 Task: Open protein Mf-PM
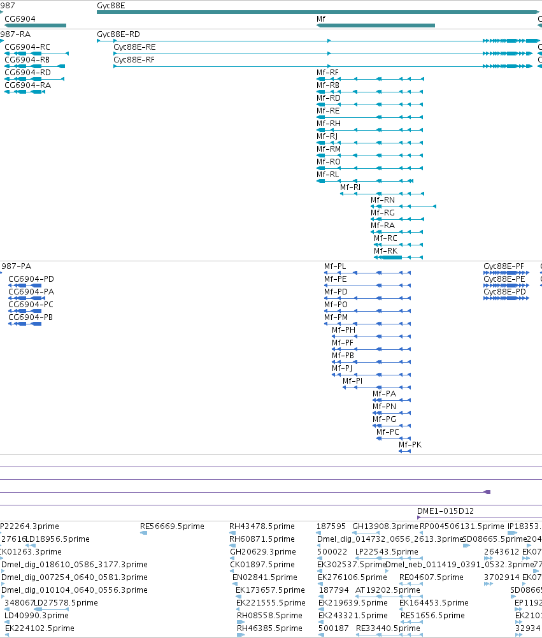click(x=336, y=317)
